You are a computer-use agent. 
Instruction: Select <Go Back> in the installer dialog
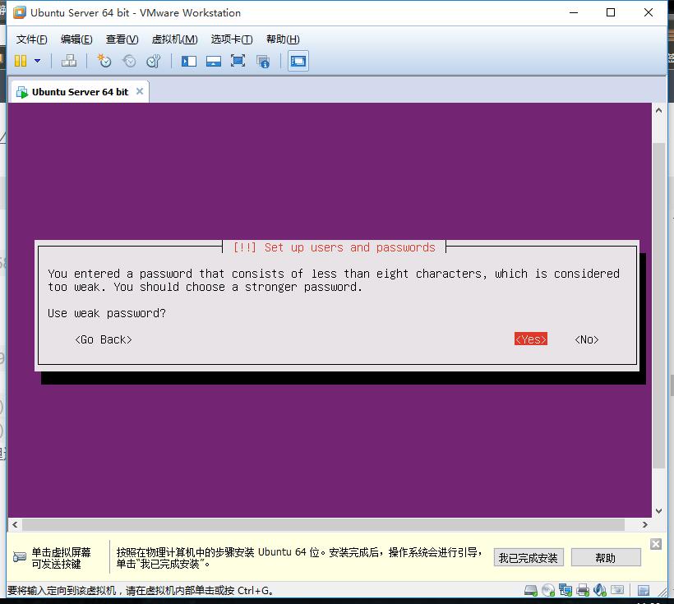click(x=104, y=339)
